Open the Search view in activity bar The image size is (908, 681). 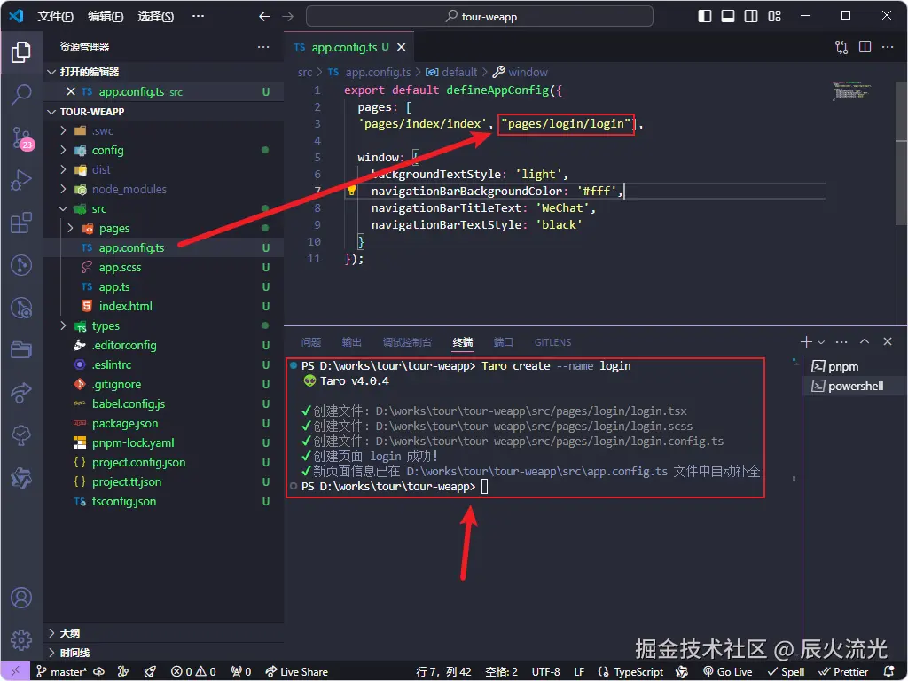(x=21, y=94)
